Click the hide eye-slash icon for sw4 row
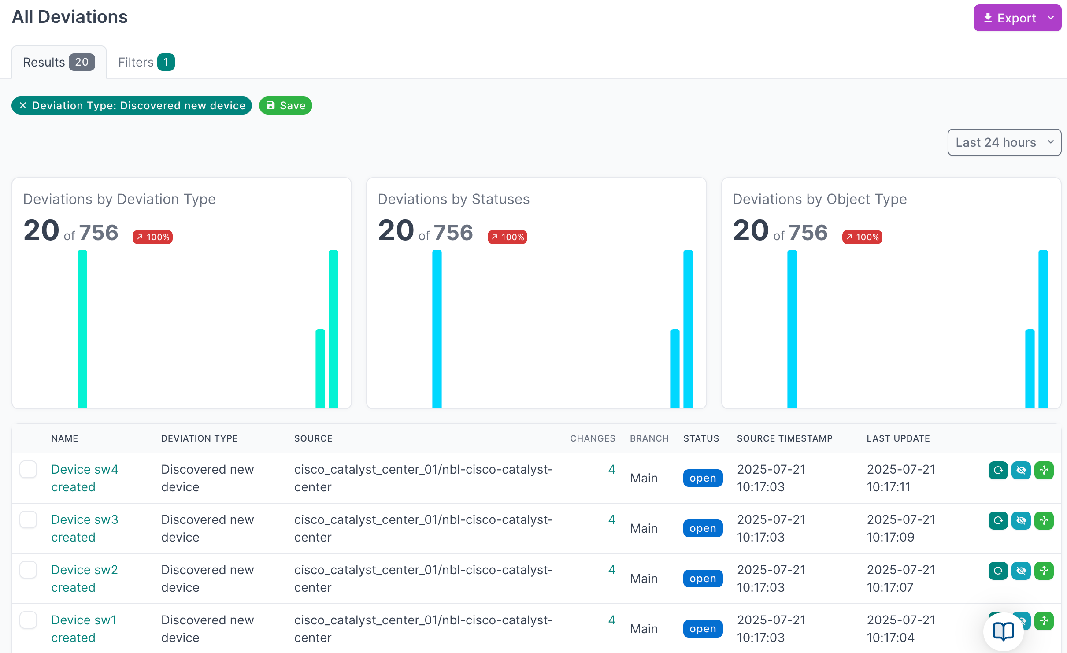The width and height of the screenshot is (1067, 653). (x=1021, y=470)
